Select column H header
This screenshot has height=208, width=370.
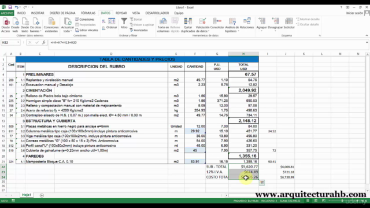pyautogui.click(x=243, y=54)
